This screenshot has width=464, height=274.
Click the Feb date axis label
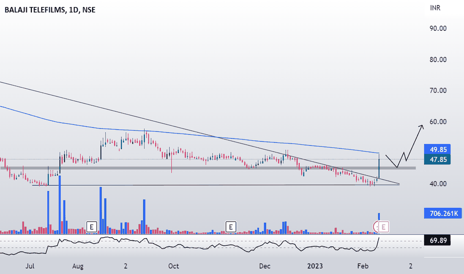[x=363, y=266]
